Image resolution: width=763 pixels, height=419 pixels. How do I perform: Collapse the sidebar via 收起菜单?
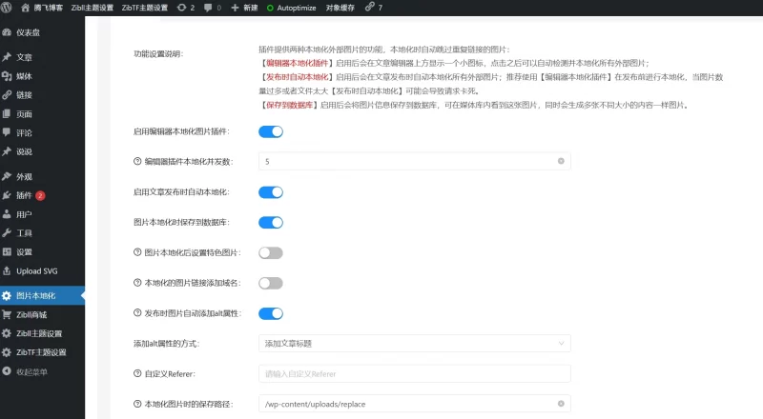(31, 371)
